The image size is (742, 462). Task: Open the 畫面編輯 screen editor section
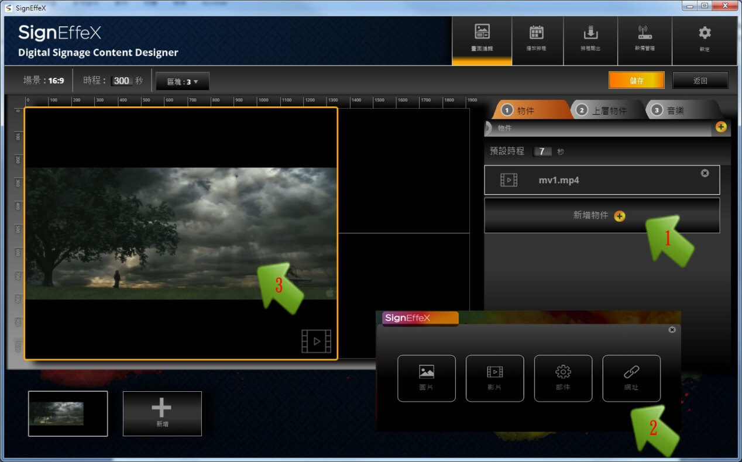[482, 39]
